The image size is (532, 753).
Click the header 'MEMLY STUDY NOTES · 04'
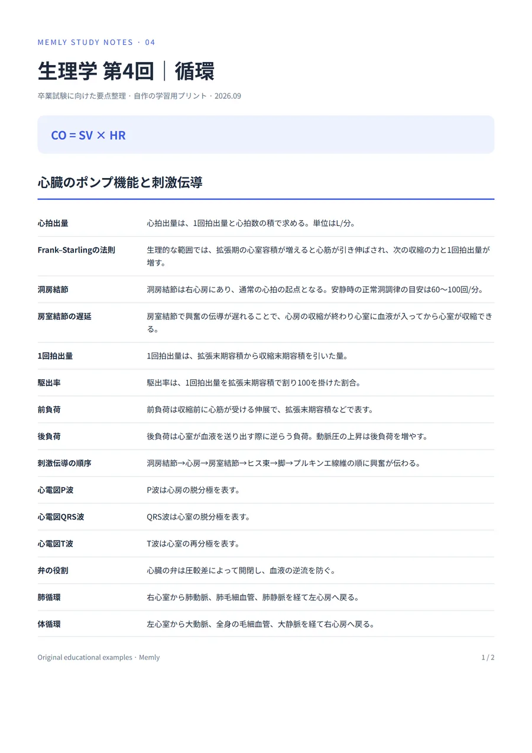(x=96, y=43)
